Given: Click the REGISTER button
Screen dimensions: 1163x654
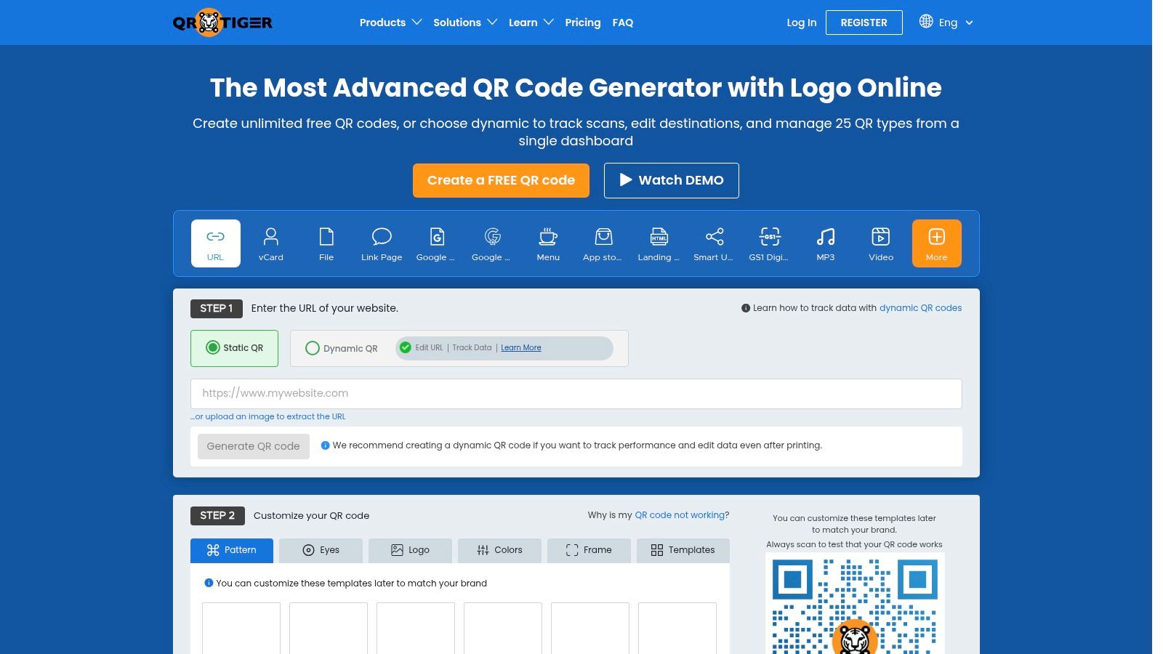Looking at the screenshot, I should 864,23.
